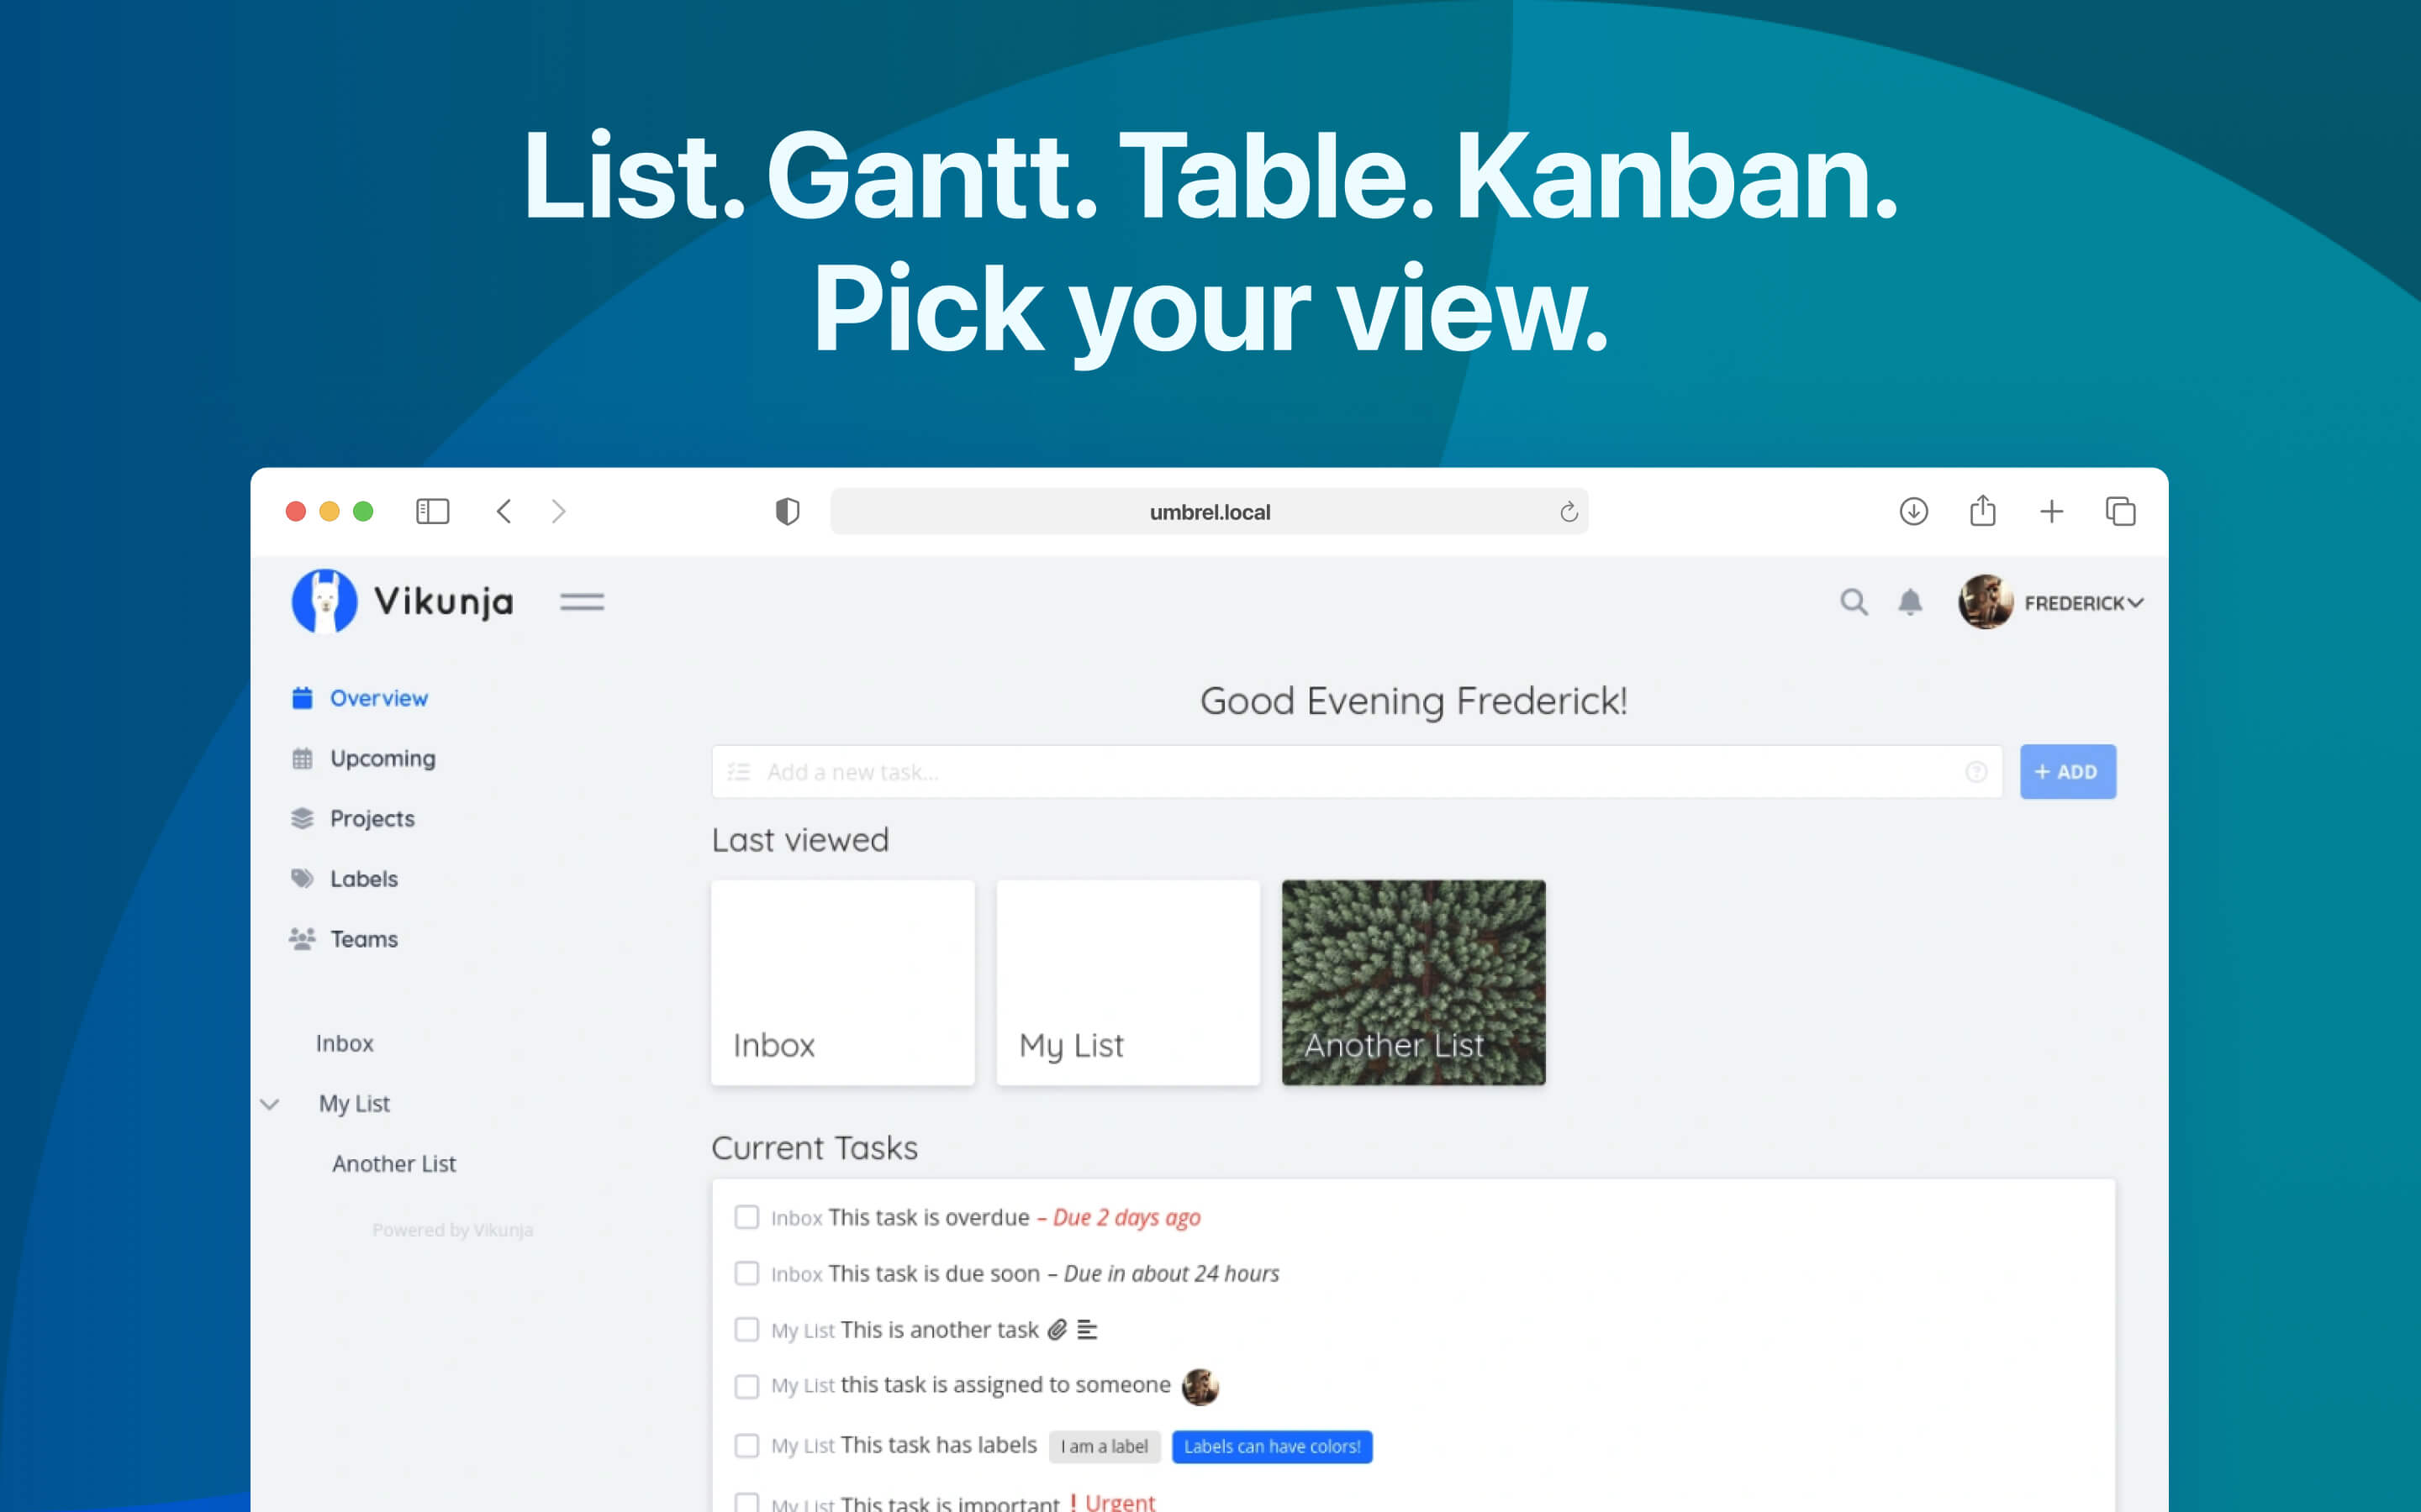
Task: Click the Vikunja llama logo
Action: 325,601
